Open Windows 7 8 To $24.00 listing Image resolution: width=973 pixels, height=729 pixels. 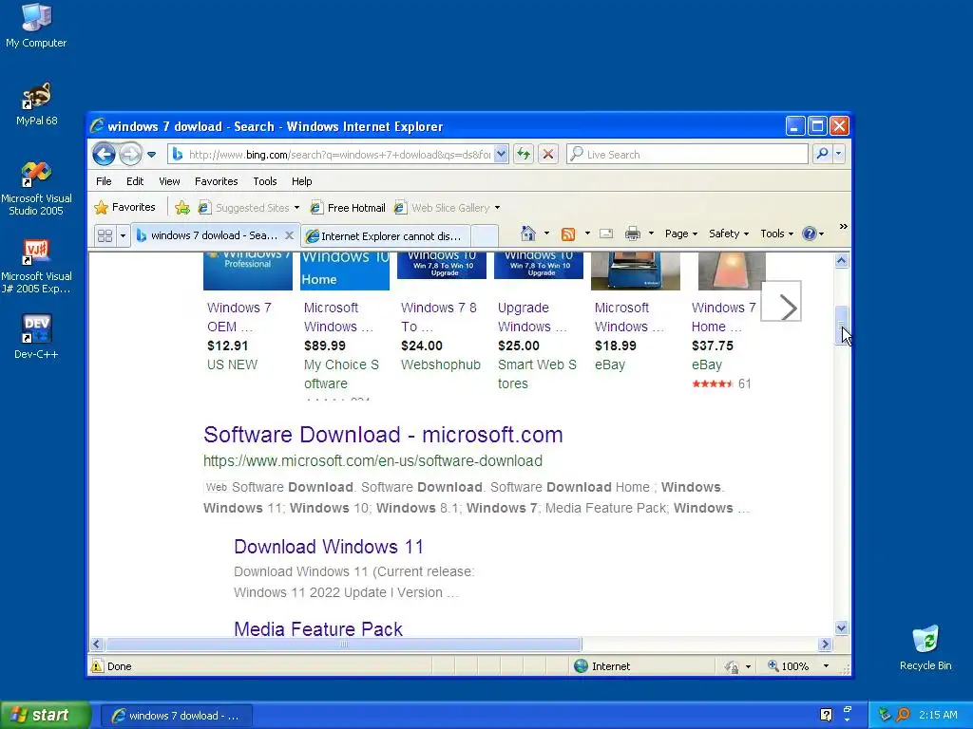pos(439,317)
